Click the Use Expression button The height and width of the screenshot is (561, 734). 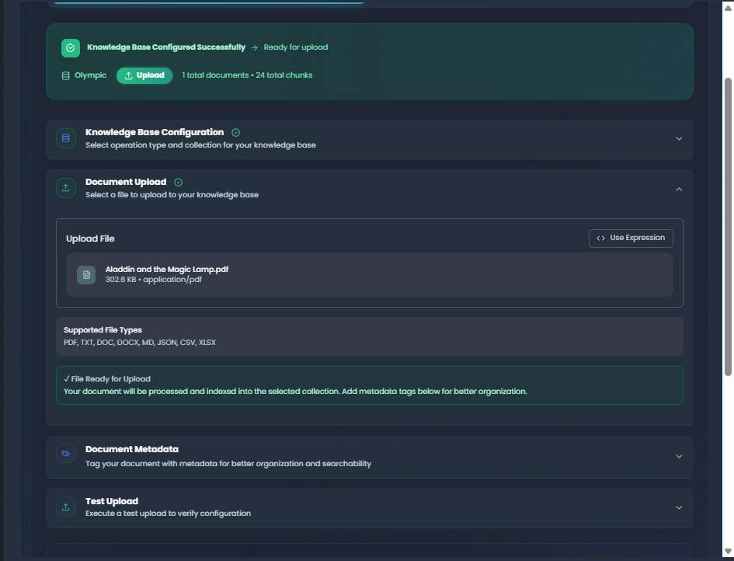[631, 238]
